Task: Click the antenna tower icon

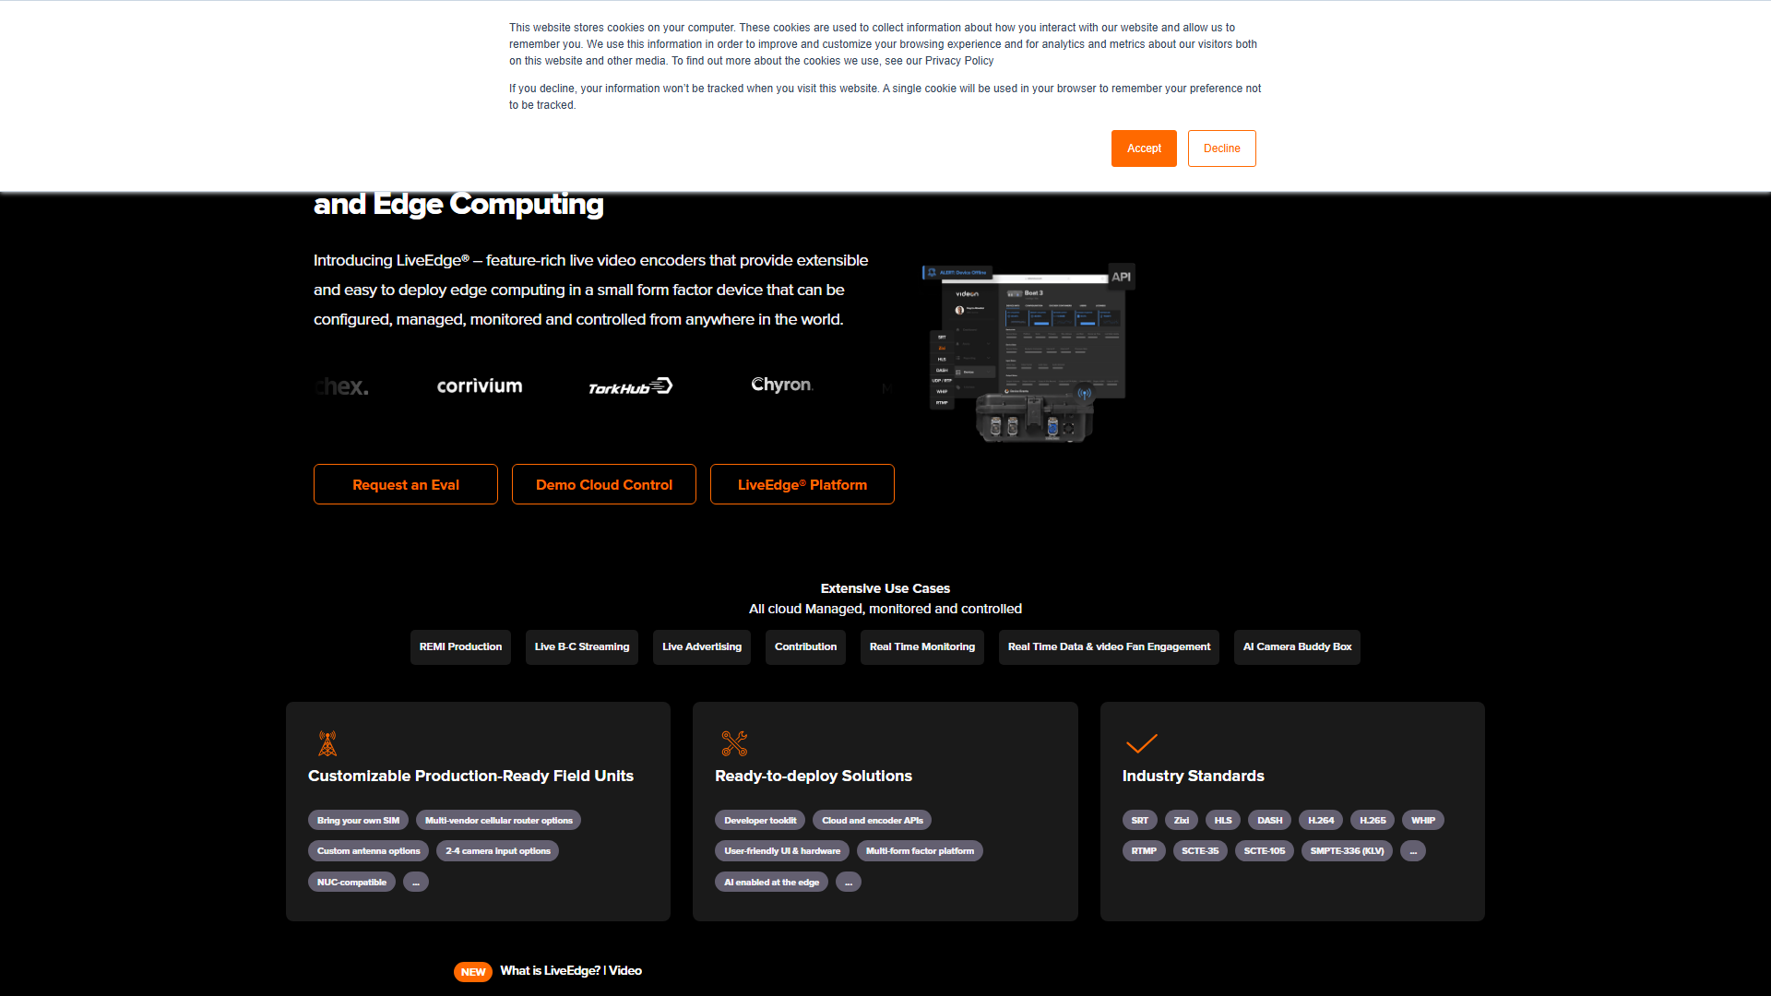Action: point(327,743)
